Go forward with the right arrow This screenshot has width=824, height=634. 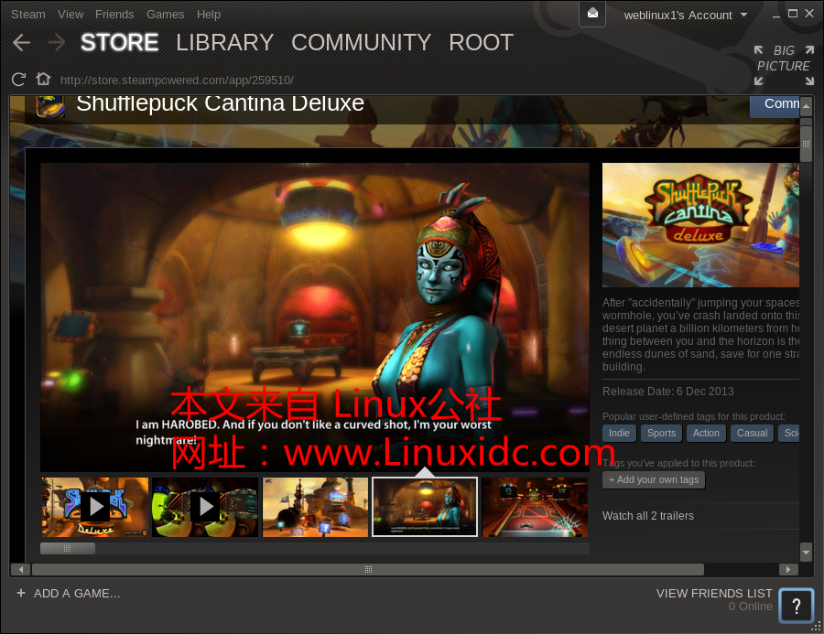coord(56,43)
